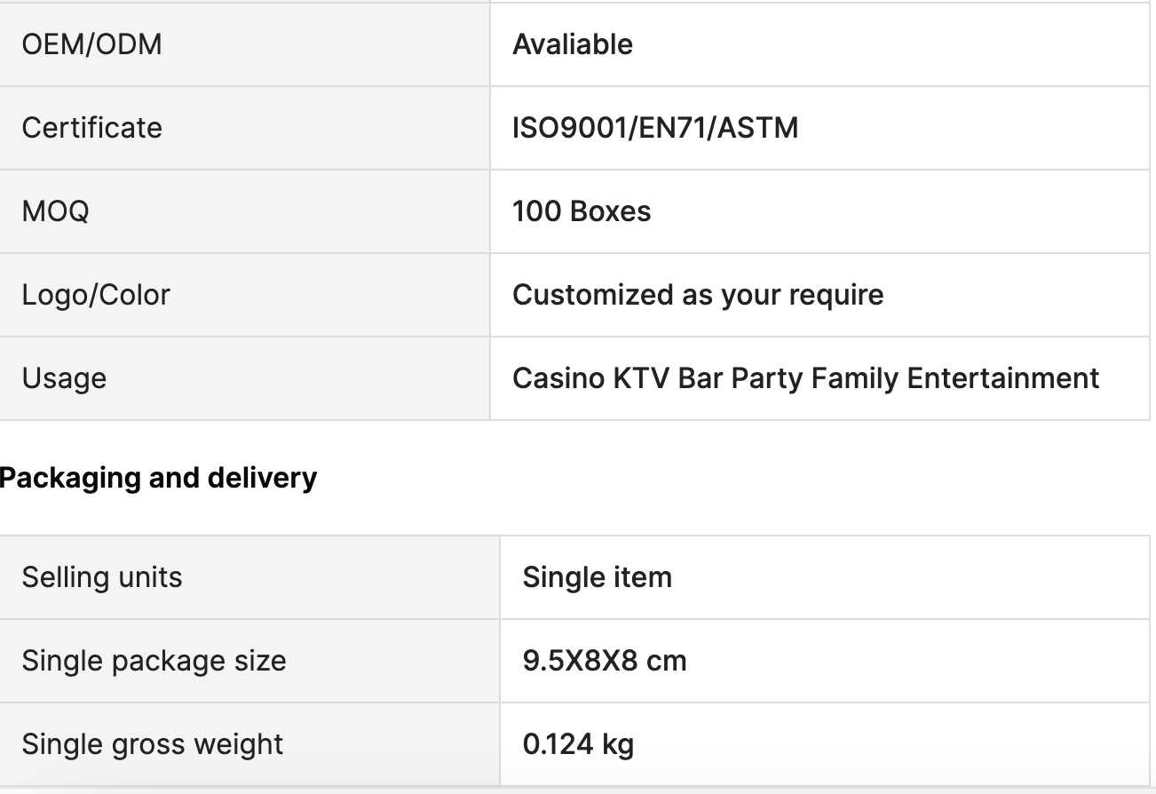This screenshot has width=1156, height=794.
Task: Click the 'Single gross weight' label
Action: (x=153, y=744)
